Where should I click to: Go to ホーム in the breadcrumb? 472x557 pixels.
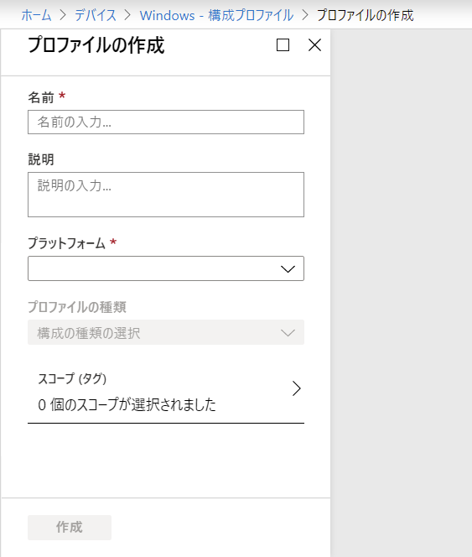pos(36,15)
